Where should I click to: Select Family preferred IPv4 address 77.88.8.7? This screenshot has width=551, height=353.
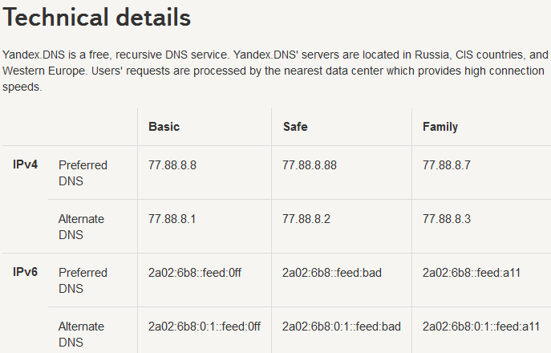pos(447,165)
